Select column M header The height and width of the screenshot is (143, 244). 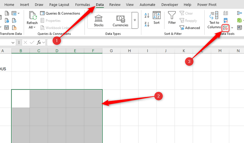(x=220, y=51)
